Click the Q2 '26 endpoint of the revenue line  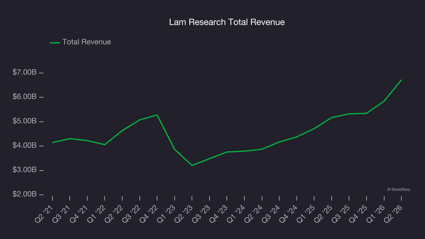[x=401, y=80]
